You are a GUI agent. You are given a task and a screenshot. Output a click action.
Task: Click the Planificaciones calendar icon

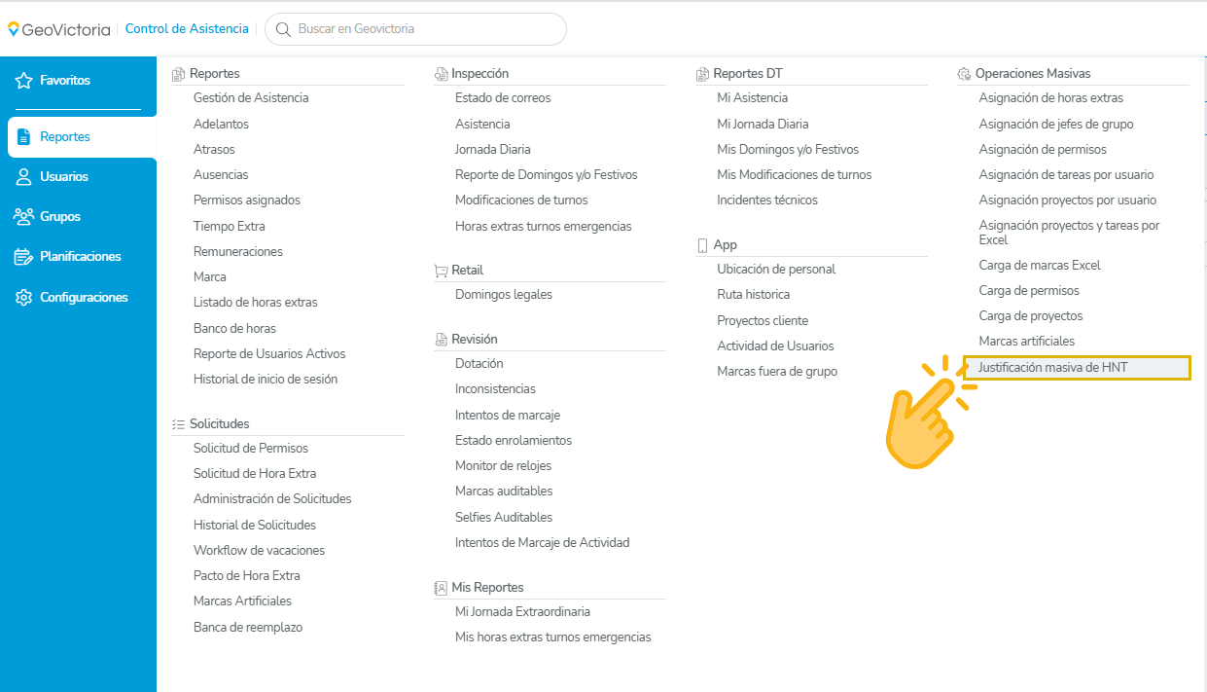24,257
